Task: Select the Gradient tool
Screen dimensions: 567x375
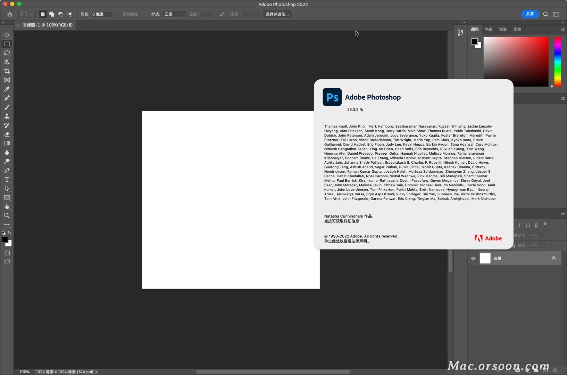Action: pyautogui.click(x=7, y=143)
